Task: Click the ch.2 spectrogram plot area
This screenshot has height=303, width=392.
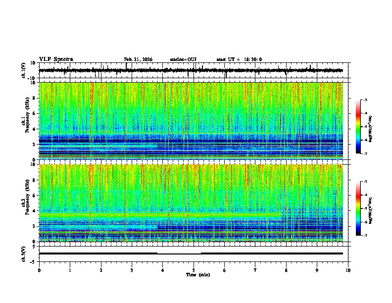Action: [x=191, y=203]
